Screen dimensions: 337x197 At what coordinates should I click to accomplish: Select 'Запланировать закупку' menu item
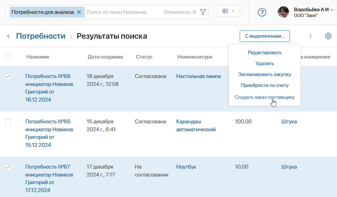[x=264, y=74]
